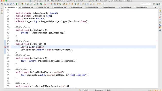Image resolution: width=162 pixels, height=91 pixels.
Task: Click the Save toolbar icon
Action: (x=5, y=4)
